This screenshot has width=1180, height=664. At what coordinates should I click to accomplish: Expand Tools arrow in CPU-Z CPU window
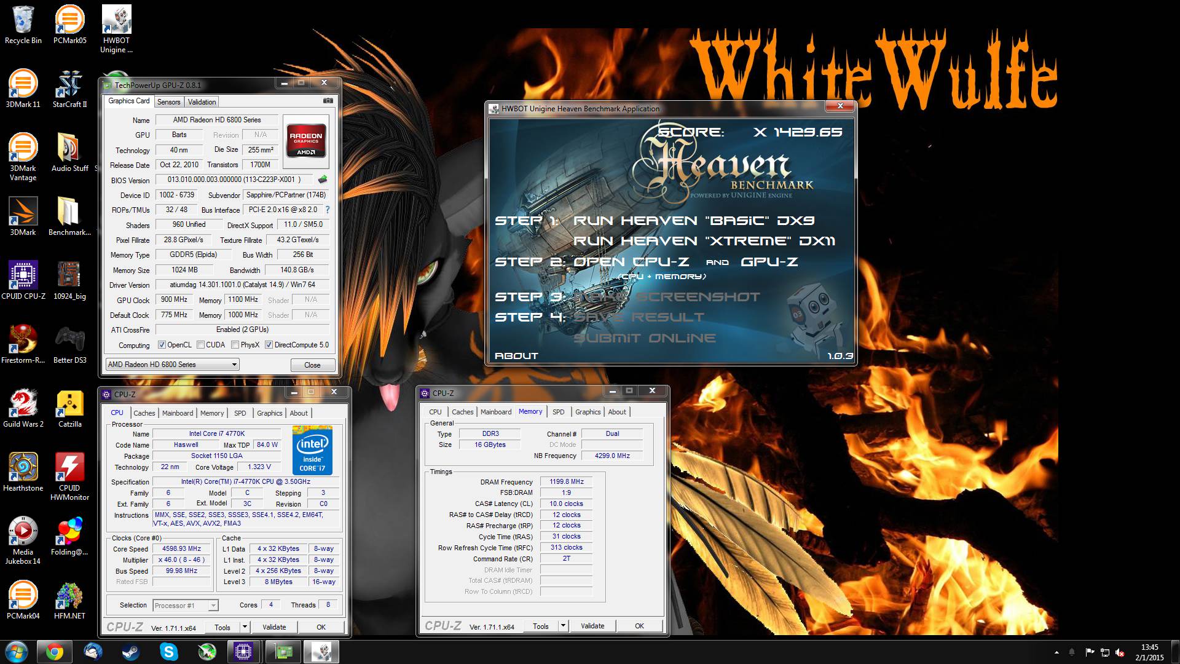click(245, 627)
